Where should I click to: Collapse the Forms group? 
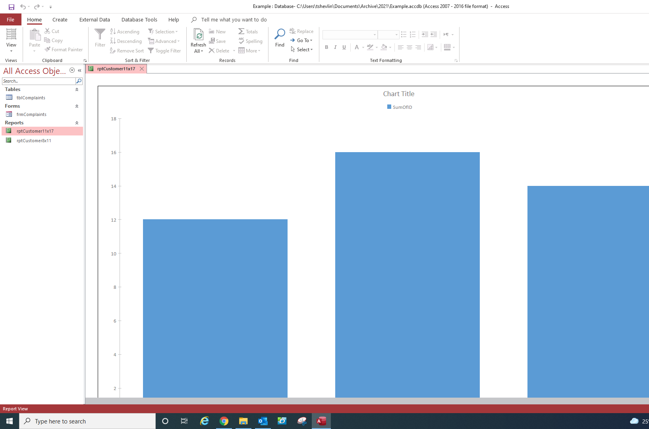77,106
